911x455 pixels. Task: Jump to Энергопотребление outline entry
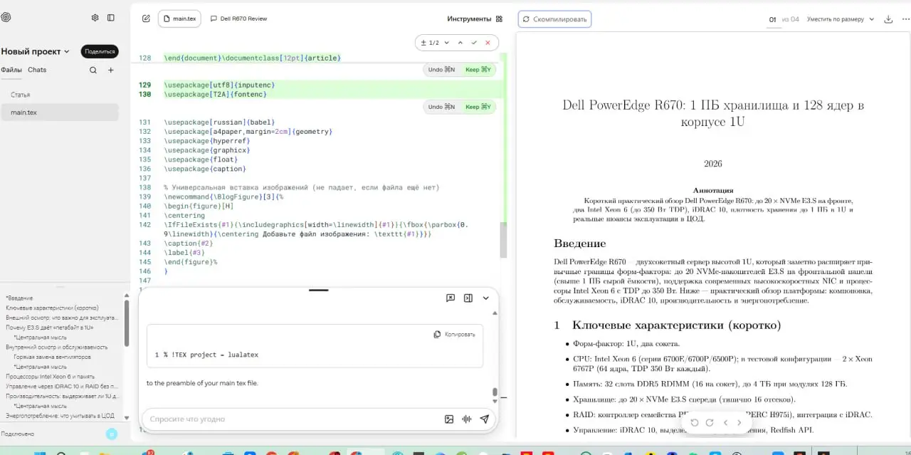(x=60, y=415)
